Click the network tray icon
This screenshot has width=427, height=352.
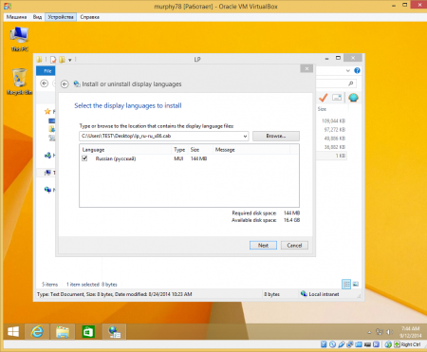[380, 332]
